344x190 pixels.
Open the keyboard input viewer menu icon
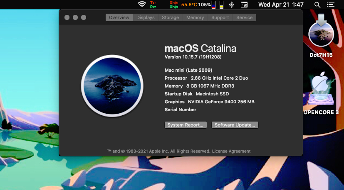[244, 5]
